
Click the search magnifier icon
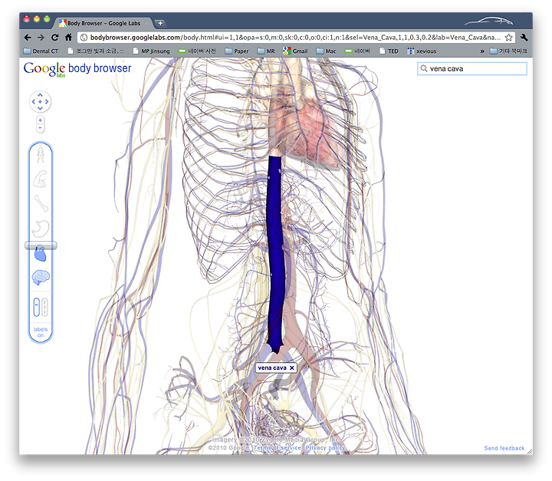tap(424, 68)
